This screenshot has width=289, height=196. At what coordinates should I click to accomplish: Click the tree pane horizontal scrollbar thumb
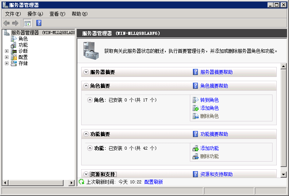tap(36, 183)
